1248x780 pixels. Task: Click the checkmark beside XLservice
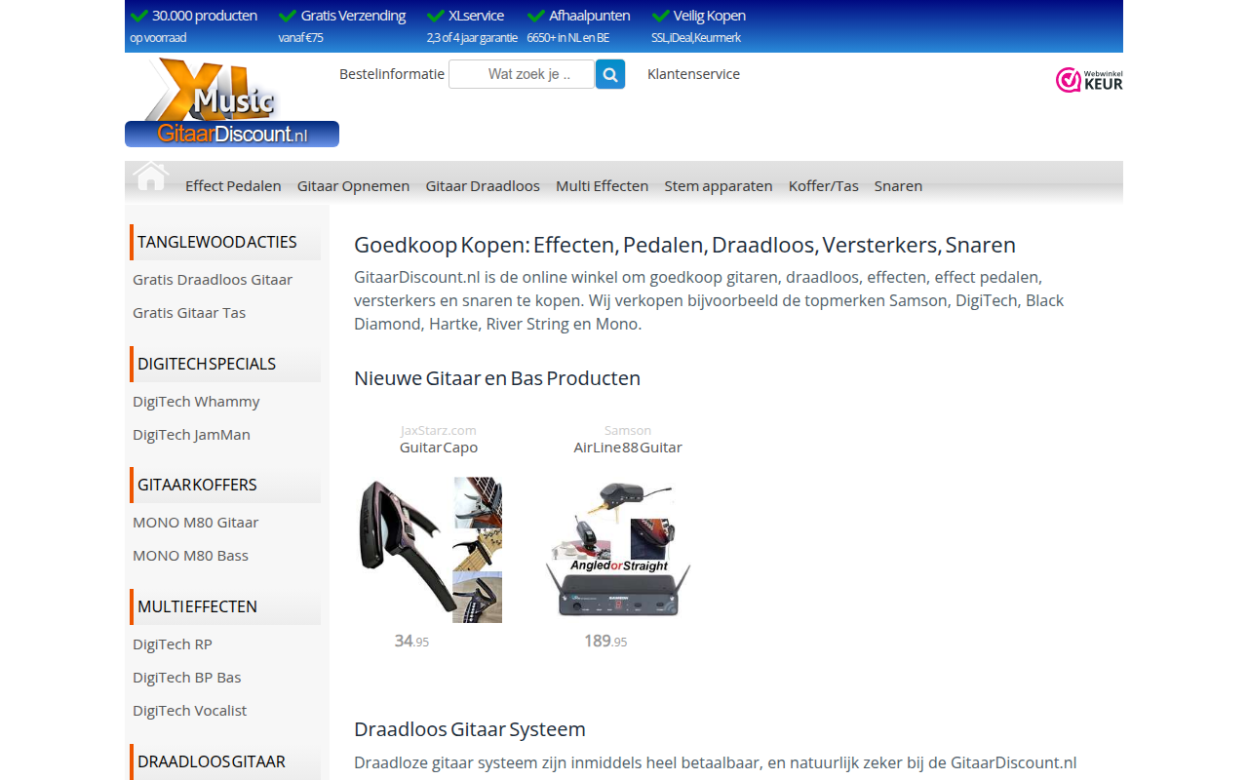[436, 16]
